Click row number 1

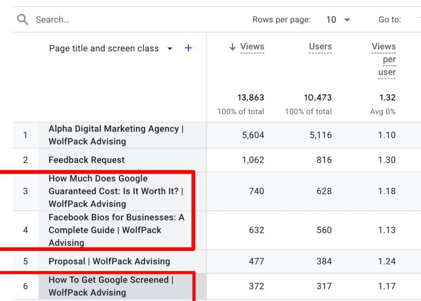point(25,135)
